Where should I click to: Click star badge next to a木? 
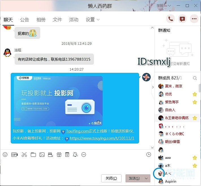pos(194,166)
